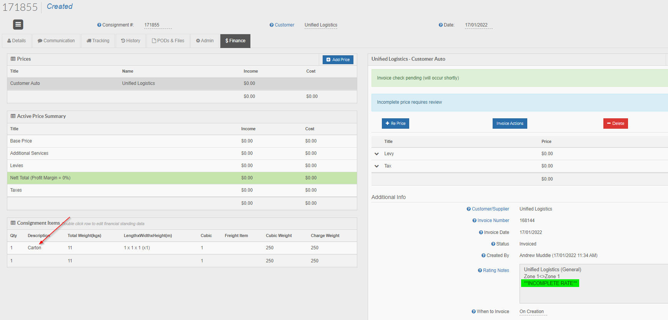Click invoice number value 168144
Image resolution: width=668 pixels, height=320 pixels.
tap(527, 221)
